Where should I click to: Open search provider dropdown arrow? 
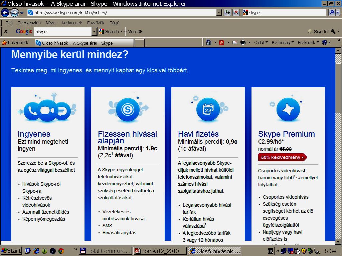pos(338,13)
